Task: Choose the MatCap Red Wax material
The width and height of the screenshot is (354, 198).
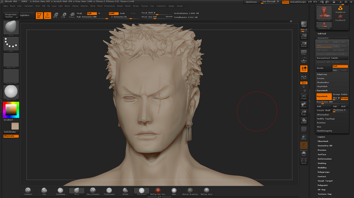Action: (x=158, y=191)
